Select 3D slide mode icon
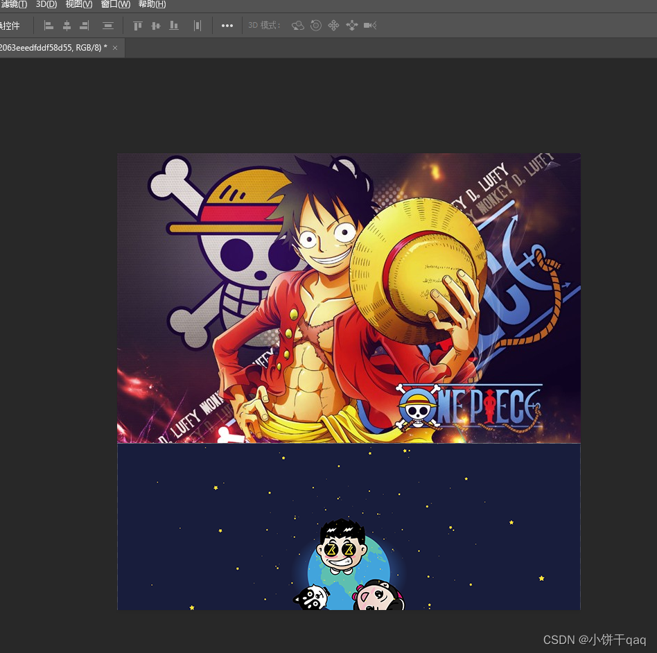The height and width of the screenshot is (653, 657). coord(352,26)
